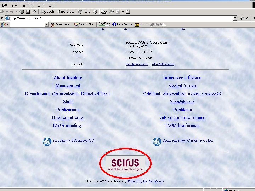Screen dimensions: 255x191
Task: Click Search Site on Google toolbar
Action: pyautogui.click(x=84, y=24)
